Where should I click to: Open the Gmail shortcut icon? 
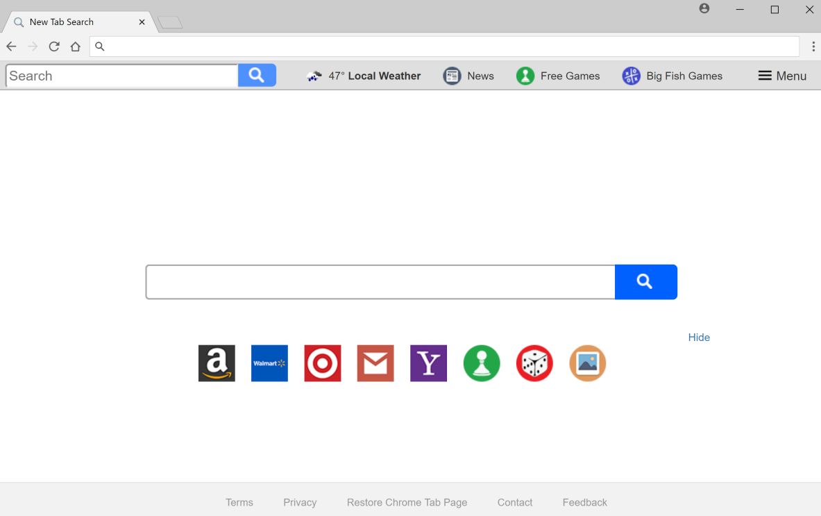[375, 363]
